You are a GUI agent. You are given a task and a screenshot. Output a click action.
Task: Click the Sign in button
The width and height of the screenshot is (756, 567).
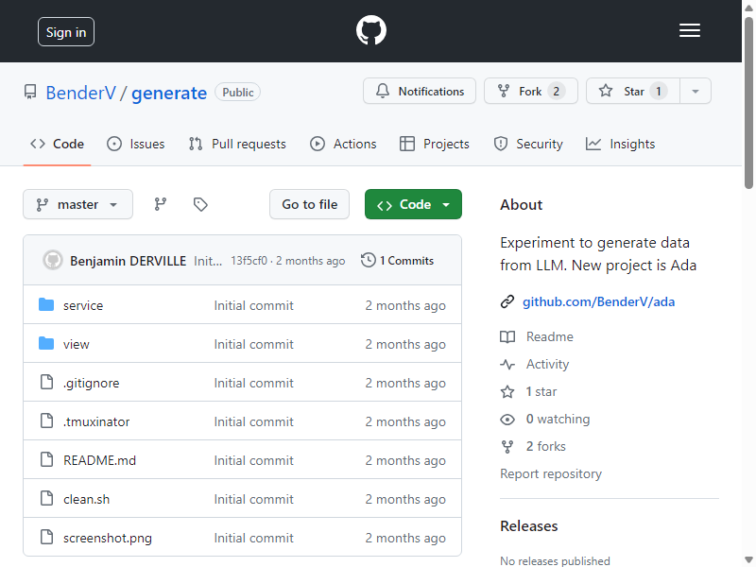point(66,32)
